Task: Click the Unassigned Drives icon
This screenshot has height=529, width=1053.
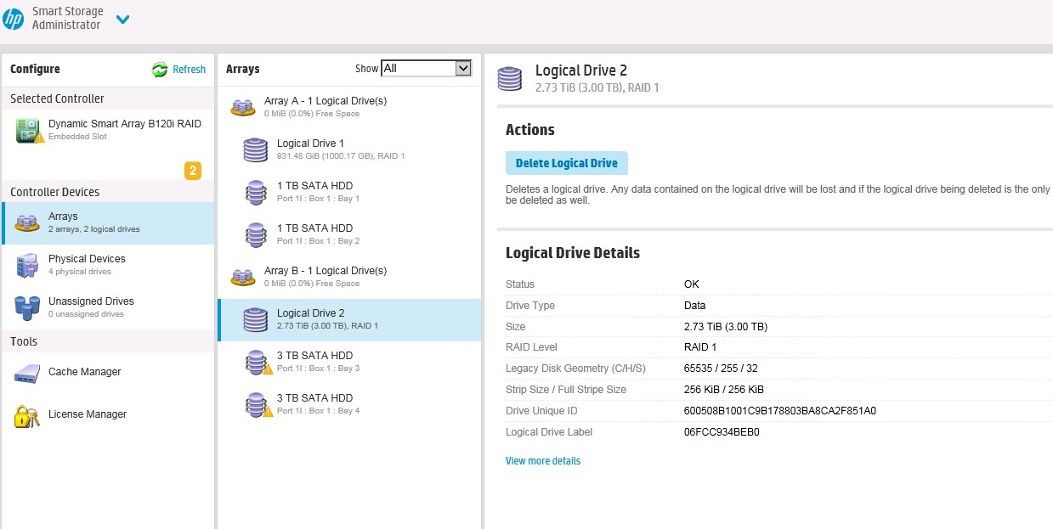Action: pos(27,307)
